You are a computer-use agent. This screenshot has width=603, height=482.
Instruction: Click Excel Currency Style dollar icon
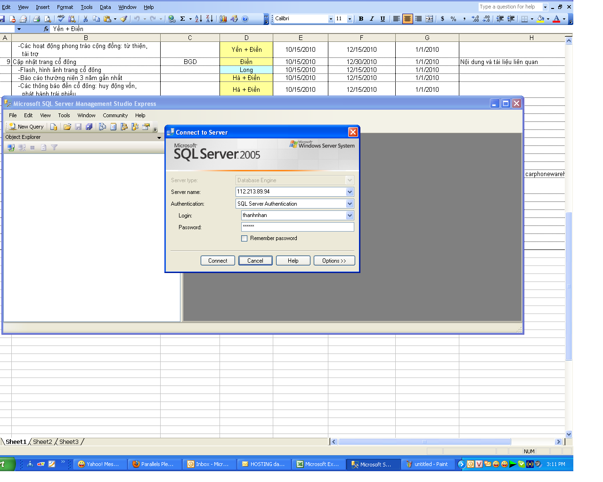click(442, 19)
